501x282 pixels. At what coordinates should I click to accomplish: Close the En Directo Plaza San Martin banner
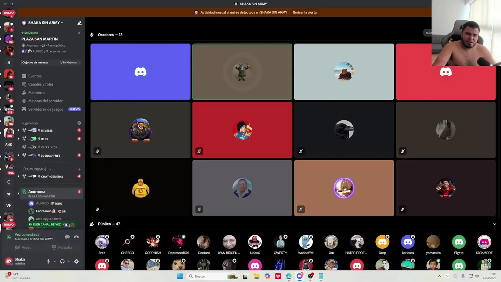79,33
